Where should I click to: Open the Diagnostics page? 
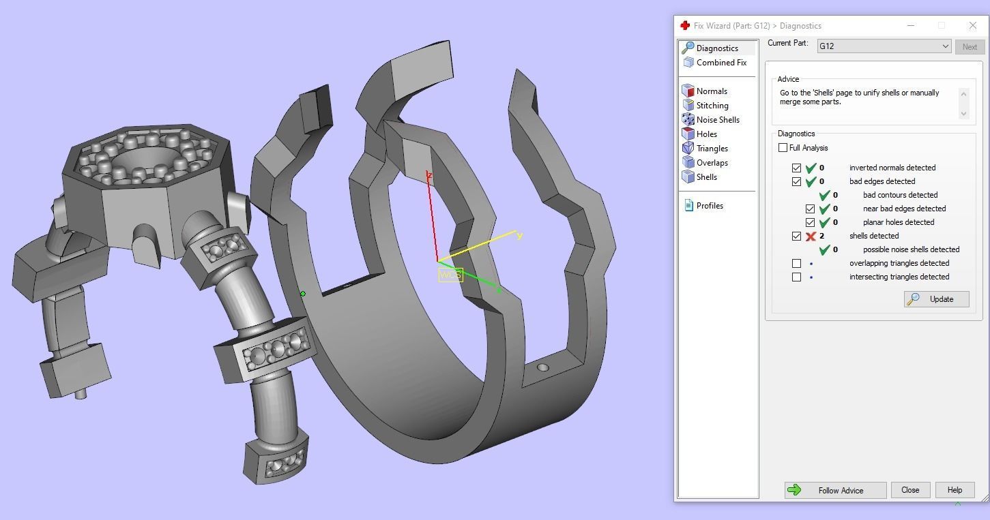tap(717, 48)
